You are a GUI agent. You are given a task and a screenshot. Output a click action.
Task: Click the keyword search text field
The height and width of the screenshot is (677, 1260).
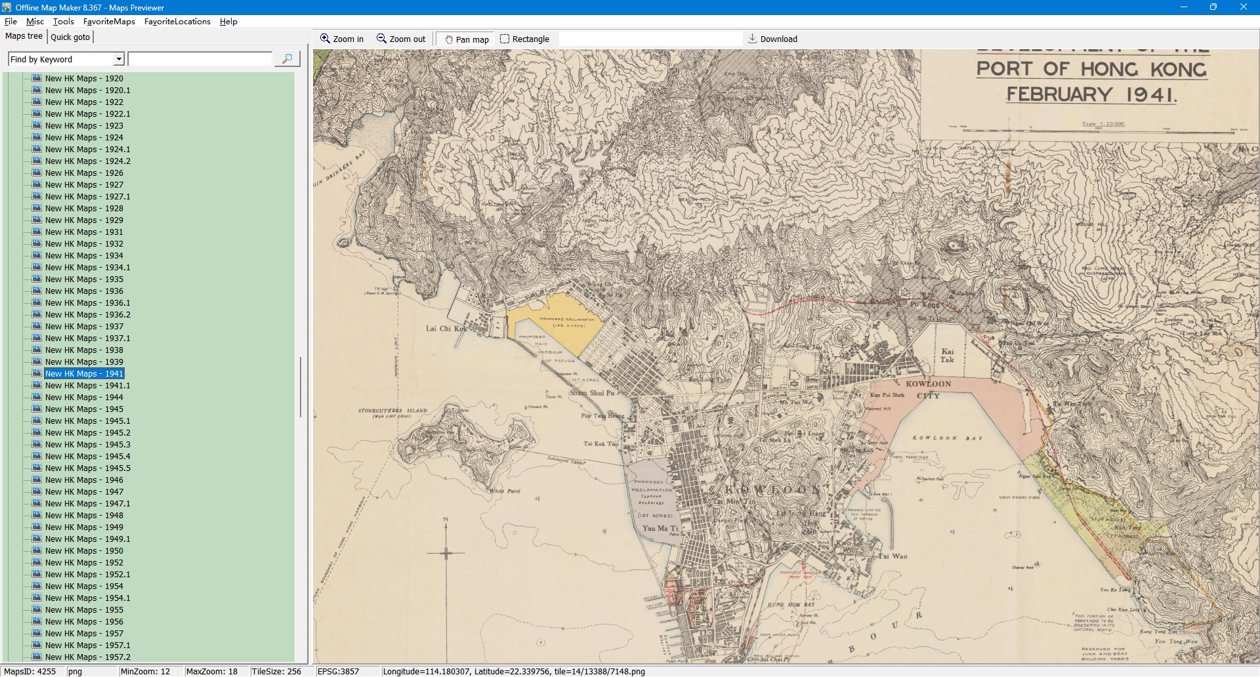(200, 59)
